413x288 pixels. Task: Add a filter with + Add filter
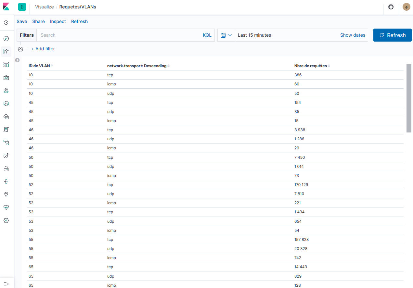(43, 49)
